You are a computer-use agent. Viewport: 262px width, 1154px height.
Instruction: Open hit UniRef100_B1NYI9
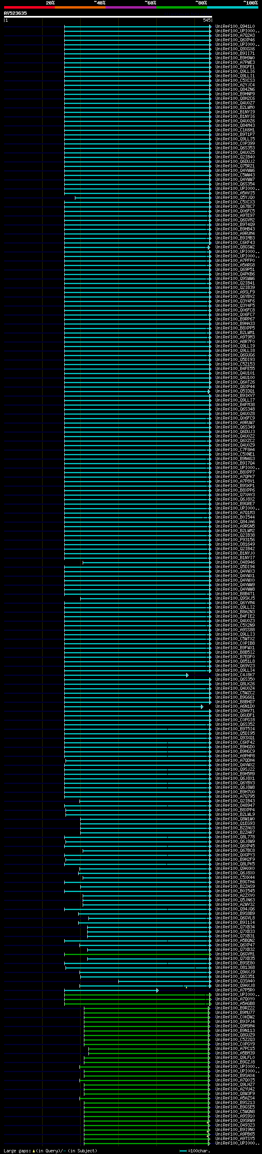235,112
